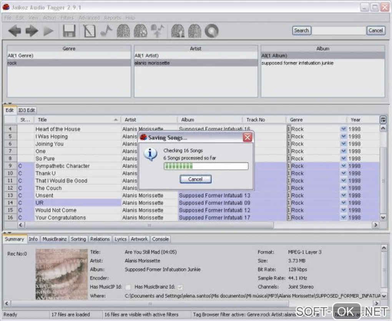
Task: Switch to the Sorting tab
Action: [x=78, y=239]
